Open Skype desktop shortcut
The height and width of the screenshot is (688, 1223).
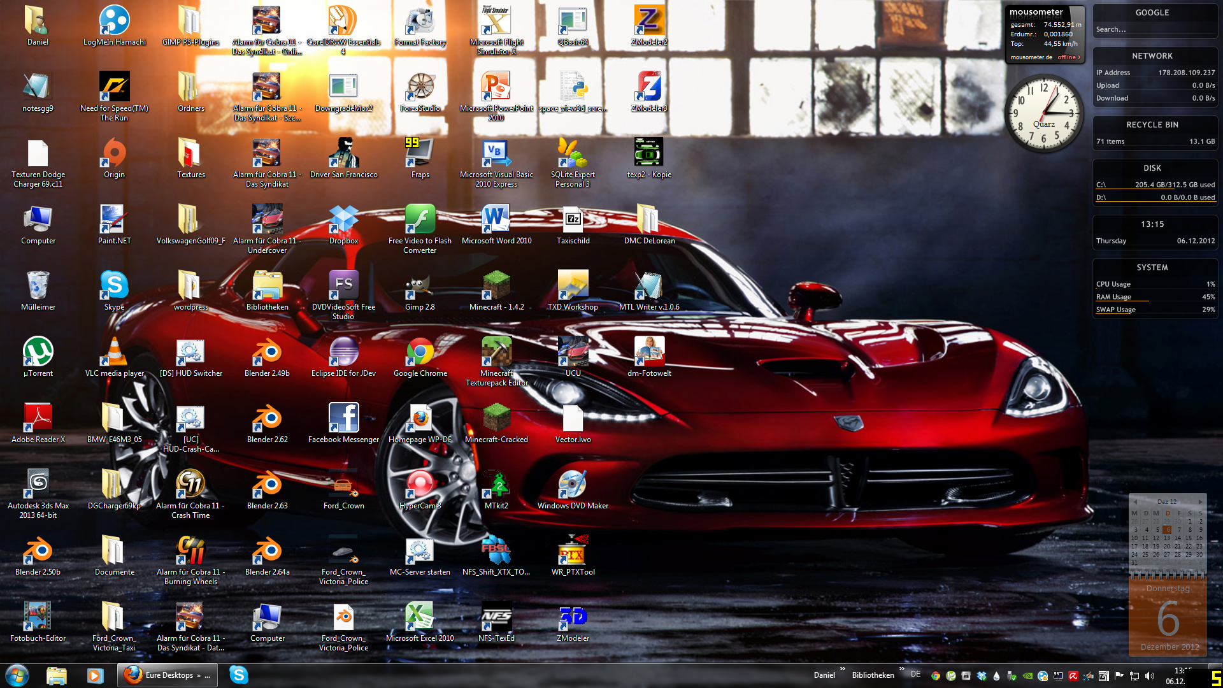tap(115, 290)
